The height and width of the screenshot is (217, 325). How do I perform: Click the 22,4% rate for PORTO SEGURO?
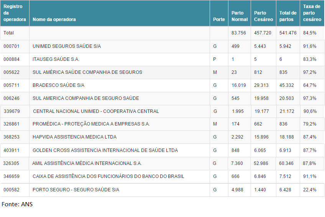(310, 190)
